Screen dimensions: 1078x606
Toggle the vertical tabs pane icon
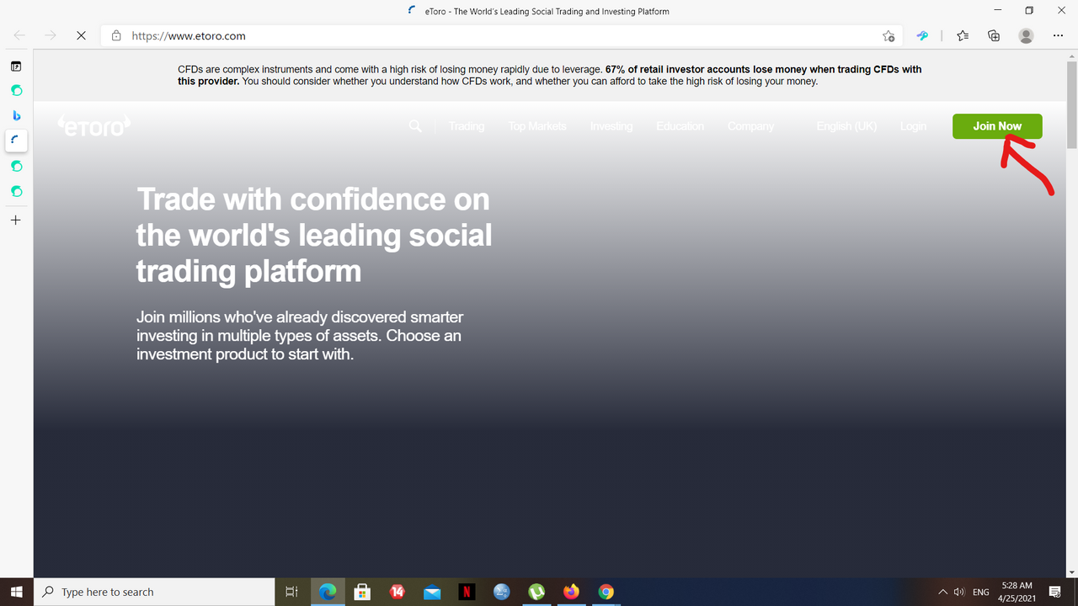(16, 66)
